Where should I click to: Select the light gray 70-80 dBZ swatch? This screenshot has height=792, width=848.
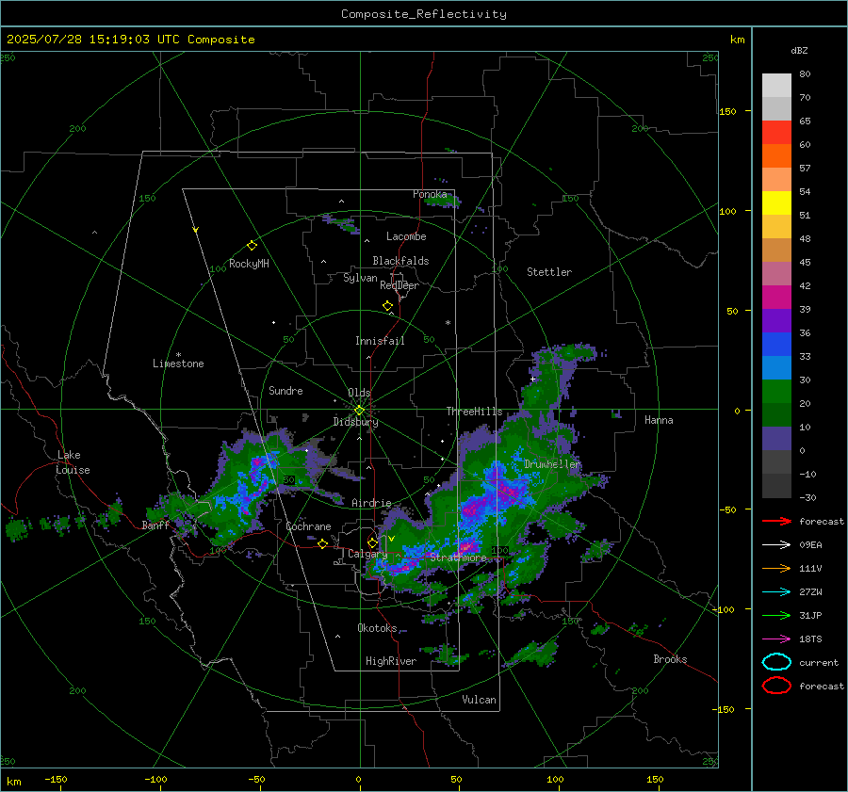[x=776, y=86]
